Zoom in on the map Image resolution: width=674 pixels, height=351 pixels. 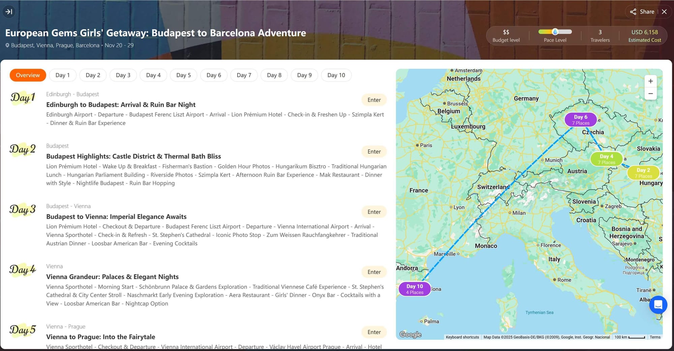tap(650, 81)
